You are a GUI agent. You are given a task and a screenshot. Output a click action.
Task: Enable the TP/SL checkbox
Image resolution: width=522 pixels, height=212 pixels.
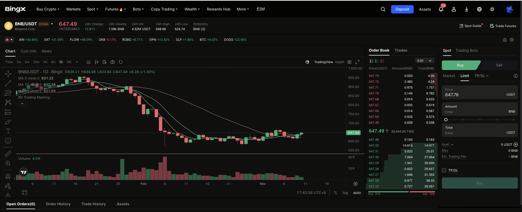pos(444,170)
